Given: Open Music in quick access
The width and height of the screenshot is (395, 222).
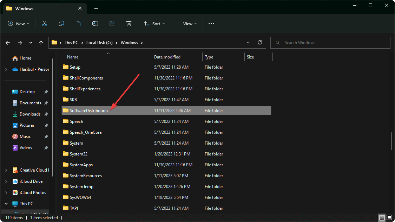Looking at the screenshot, I should point(25,137).
